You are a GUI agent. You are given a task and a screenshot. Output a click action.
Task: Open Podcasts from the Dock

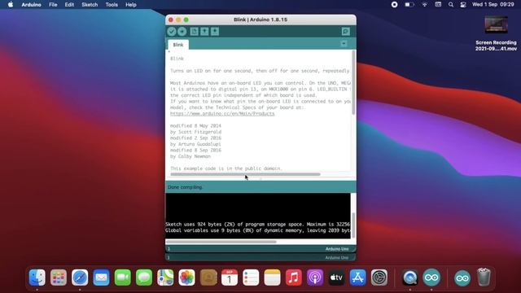point(315,277)
